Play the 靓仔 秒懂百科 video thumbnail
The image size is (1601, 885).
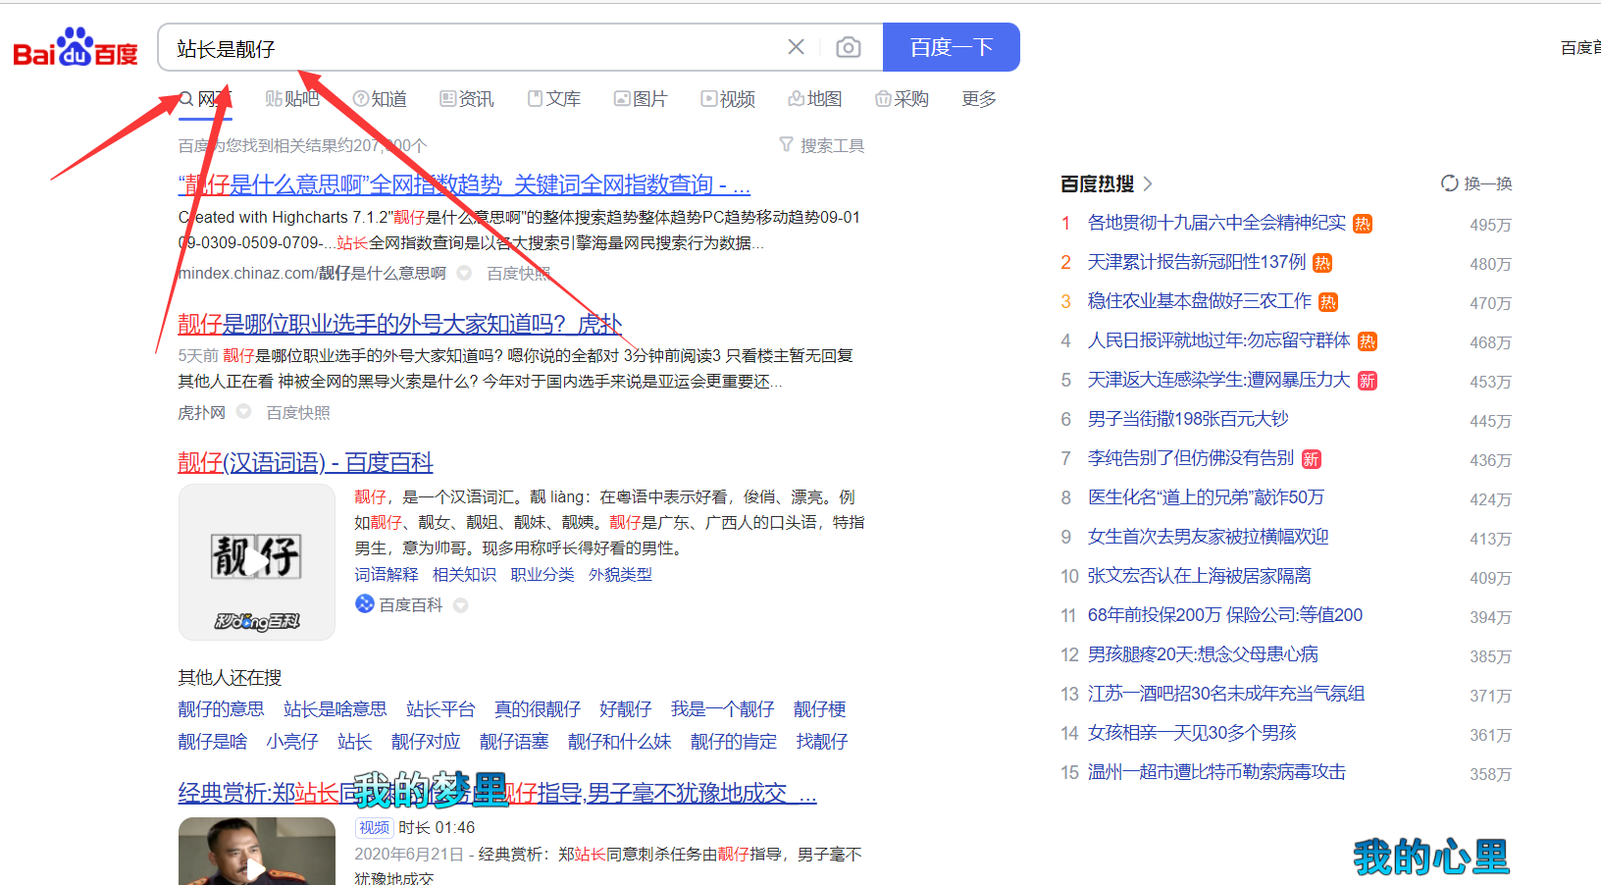click(x=257, y=562)
